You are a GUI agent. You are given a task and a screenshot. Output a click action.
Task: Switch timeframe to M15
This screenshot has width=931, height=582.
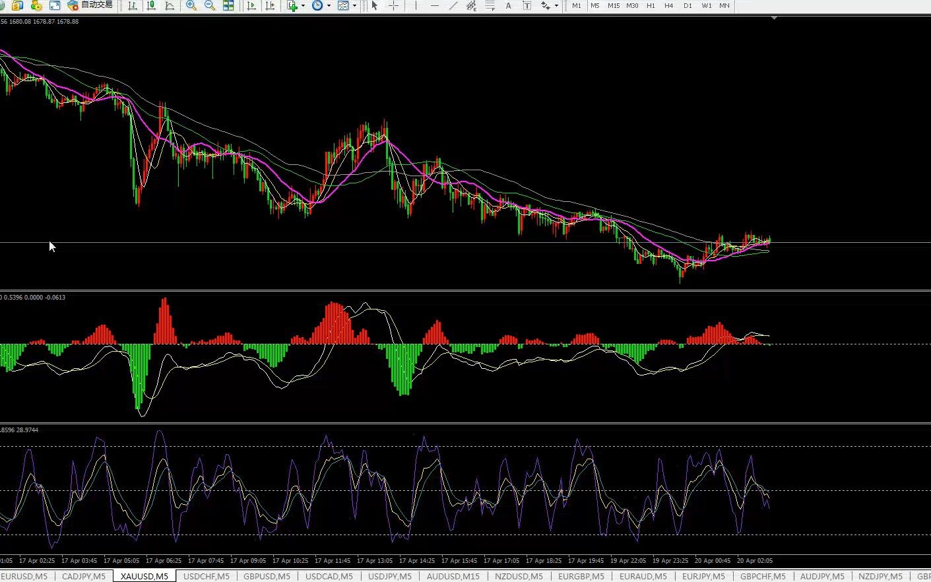pos(614,5)
